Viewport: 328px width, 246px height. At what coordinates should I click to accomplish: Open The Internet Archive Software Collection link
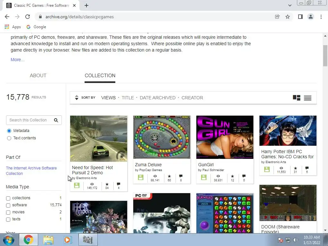31,171
